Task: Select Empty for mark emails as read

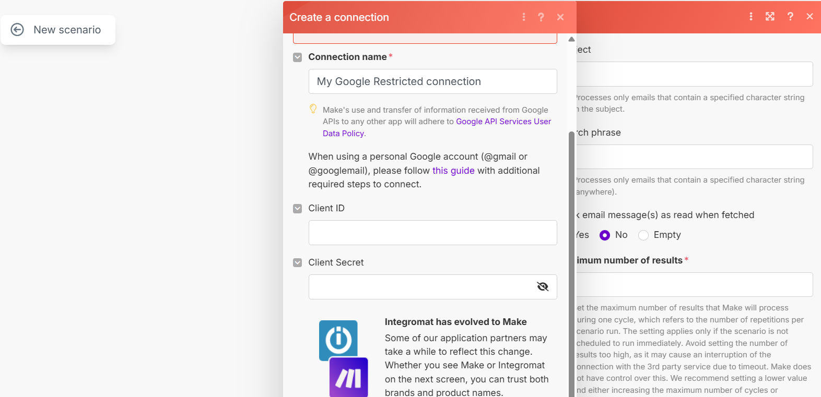Action: (643, 235)
